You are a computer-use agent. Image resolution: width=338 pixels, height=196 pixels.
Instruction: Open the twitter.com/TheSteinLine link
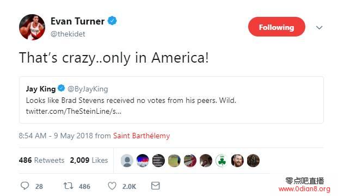coord(73,111)
